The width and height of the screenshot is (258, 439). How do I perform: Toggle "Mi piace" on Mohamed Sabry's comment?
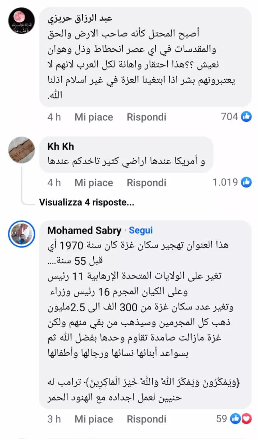tap(94, 419)
